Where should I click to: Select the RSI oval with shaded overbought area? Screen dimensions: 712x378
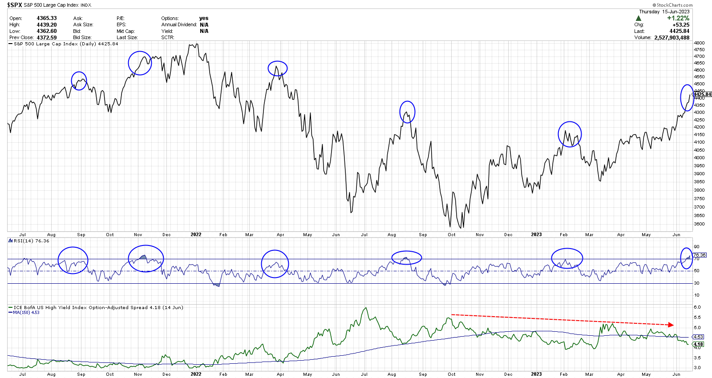tap(146, 258)
